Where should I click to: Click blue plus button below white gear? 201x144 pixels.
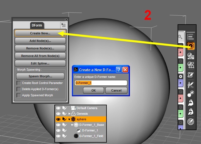click(x=180, y=83)
